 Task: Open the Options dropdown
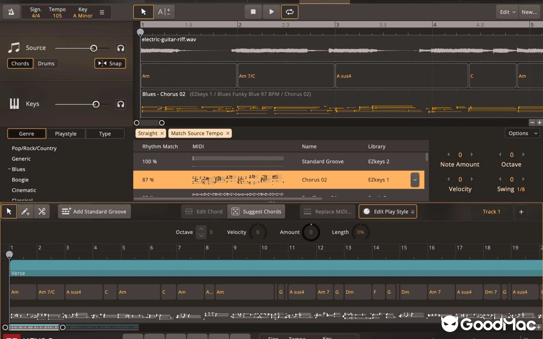coord(522,133)
